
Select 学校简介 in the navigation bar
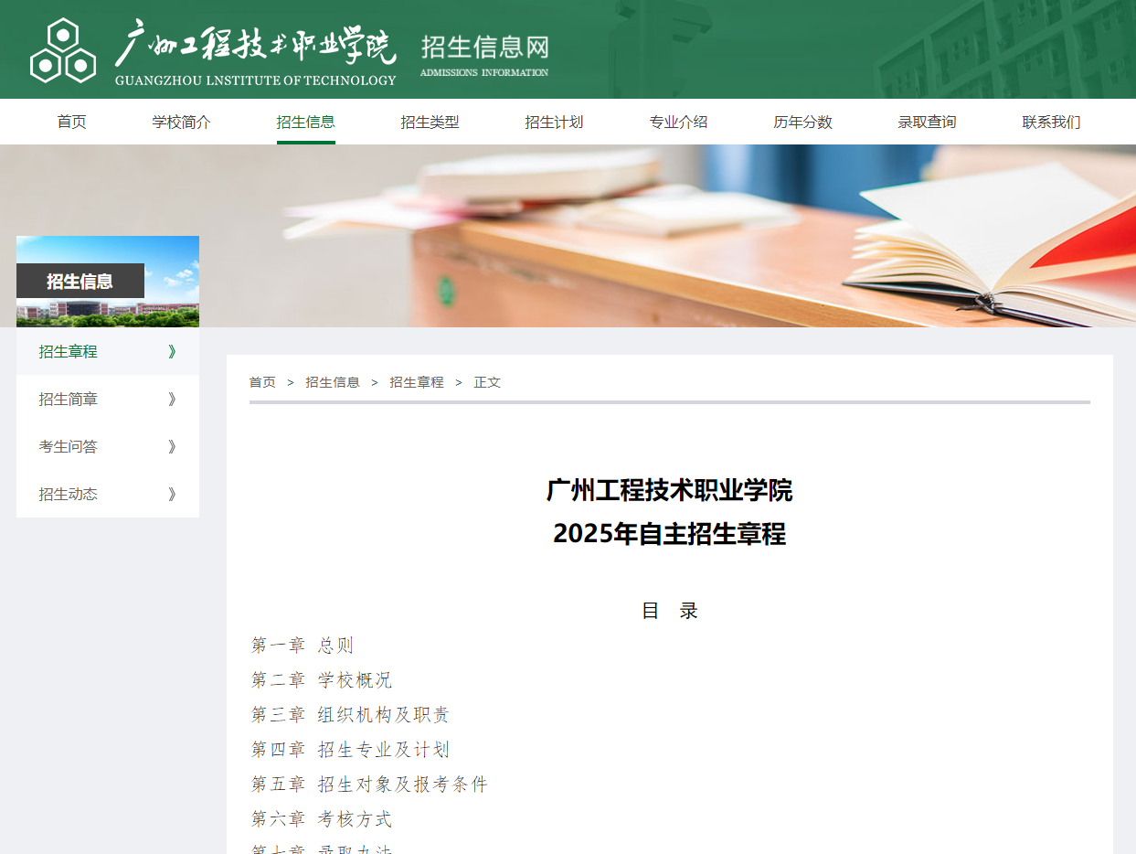pyautogui.click(x=182, y=122)
